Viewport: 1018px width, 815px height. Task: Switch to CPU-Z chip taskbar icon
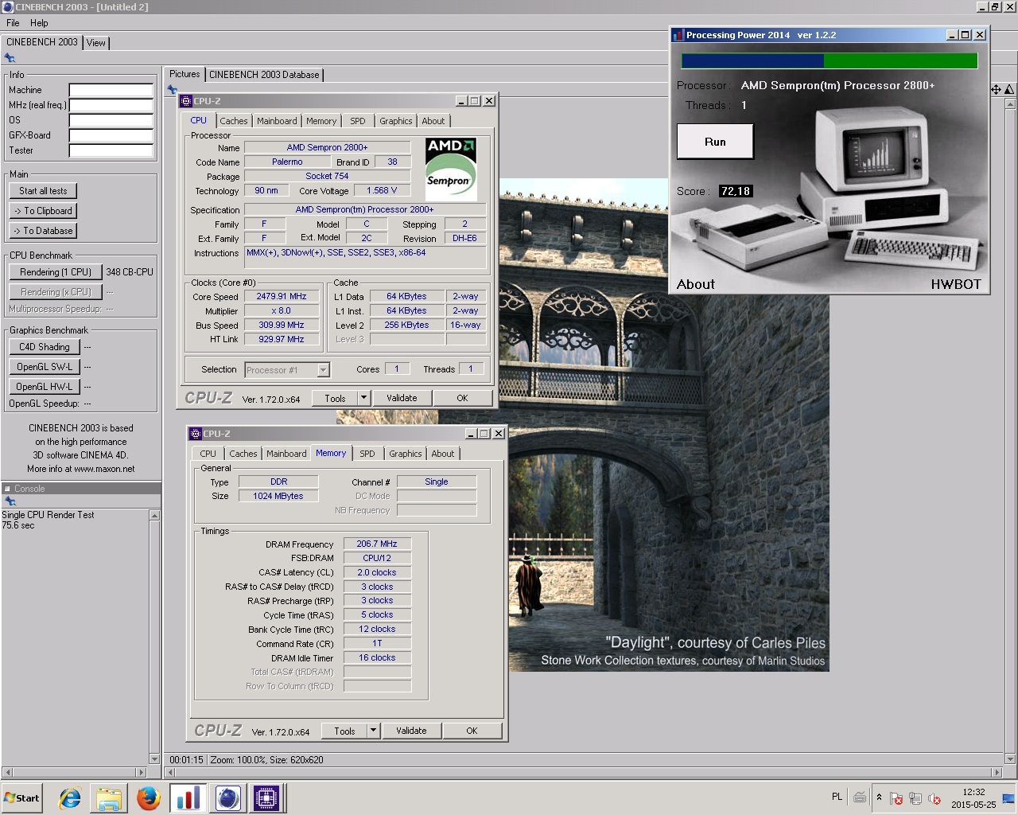(266, 797)
